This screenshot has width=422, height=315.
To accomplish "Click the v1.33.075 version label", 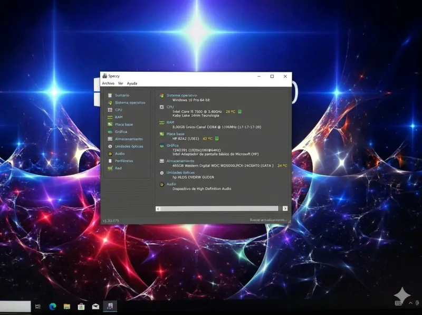I will coord(111,221).
